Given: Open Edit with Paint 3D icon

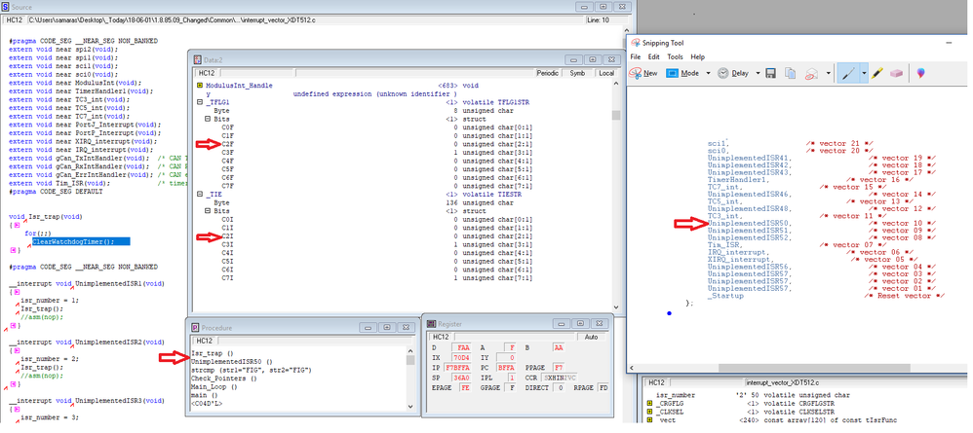Looking at the screenshot, I should point(920,73).
